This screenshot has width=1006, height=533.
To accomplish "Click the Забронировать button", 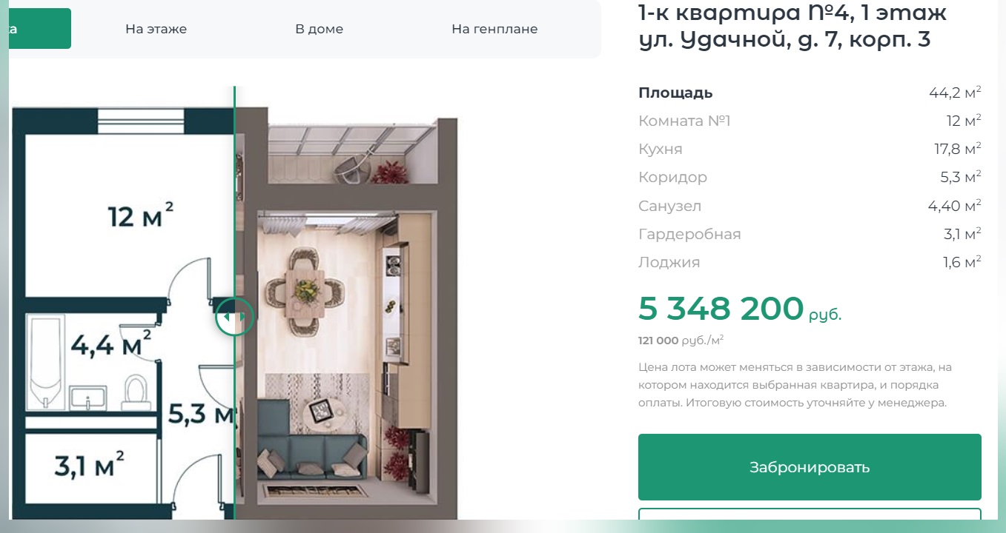I will click(810, 467).
